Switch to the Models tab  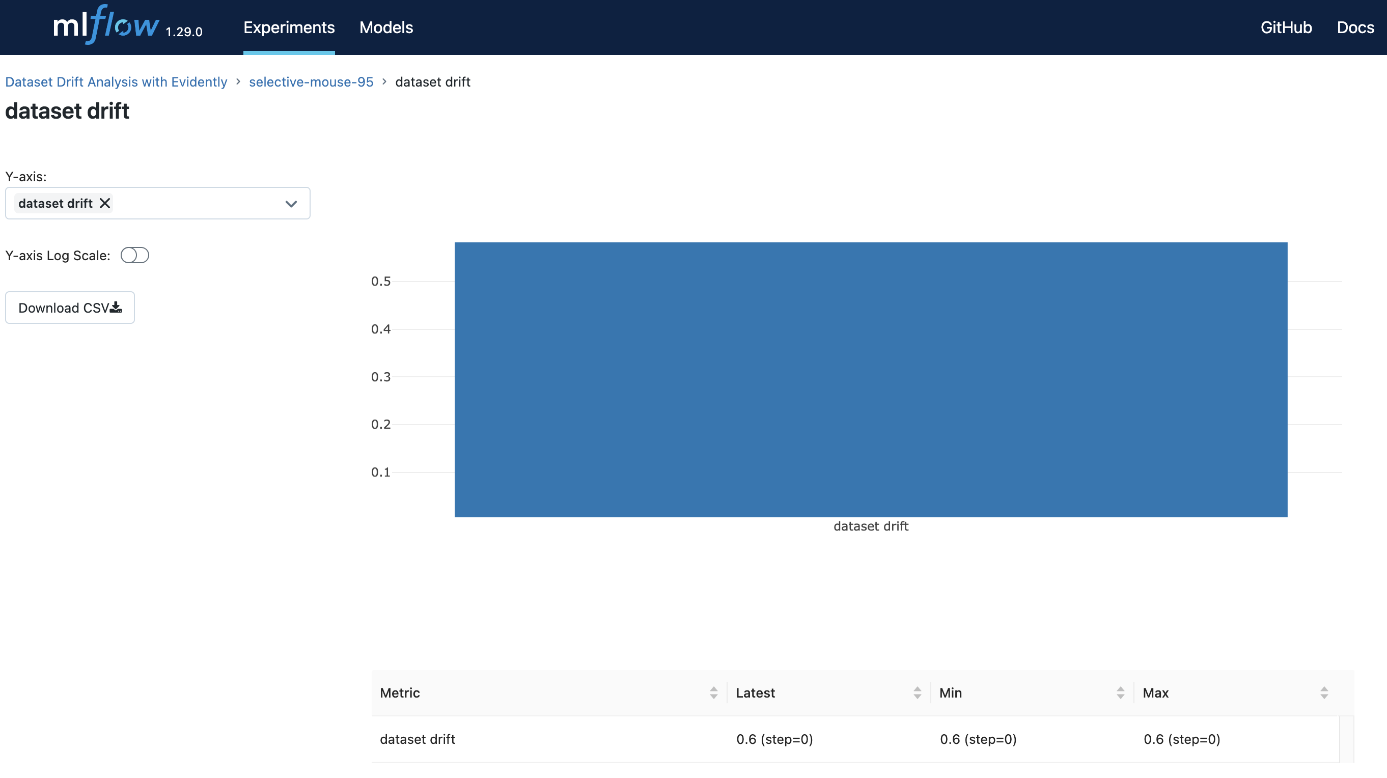[x=386, y=27]
